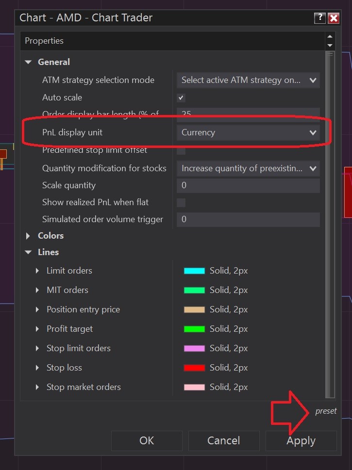Open ATM strategy selection mode dropdown
352x470 pixels.
coord(248,80)
